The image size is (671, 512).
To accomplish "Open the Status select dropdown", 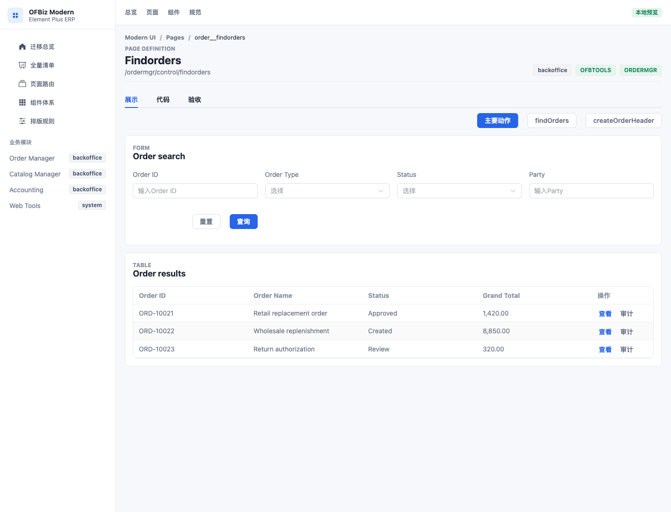I will [459, 191].
